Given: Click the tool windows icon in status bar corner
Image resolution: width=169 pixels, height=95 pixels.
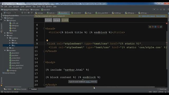Looking at the screenshot, I should (2, 92).
